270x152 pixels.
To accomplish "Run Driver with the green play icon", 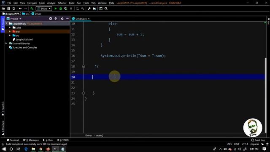I will [x=55, y=8].
